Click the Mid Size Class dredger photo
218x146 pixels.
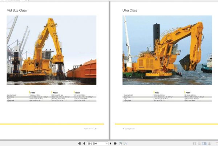tap(52, 50)
